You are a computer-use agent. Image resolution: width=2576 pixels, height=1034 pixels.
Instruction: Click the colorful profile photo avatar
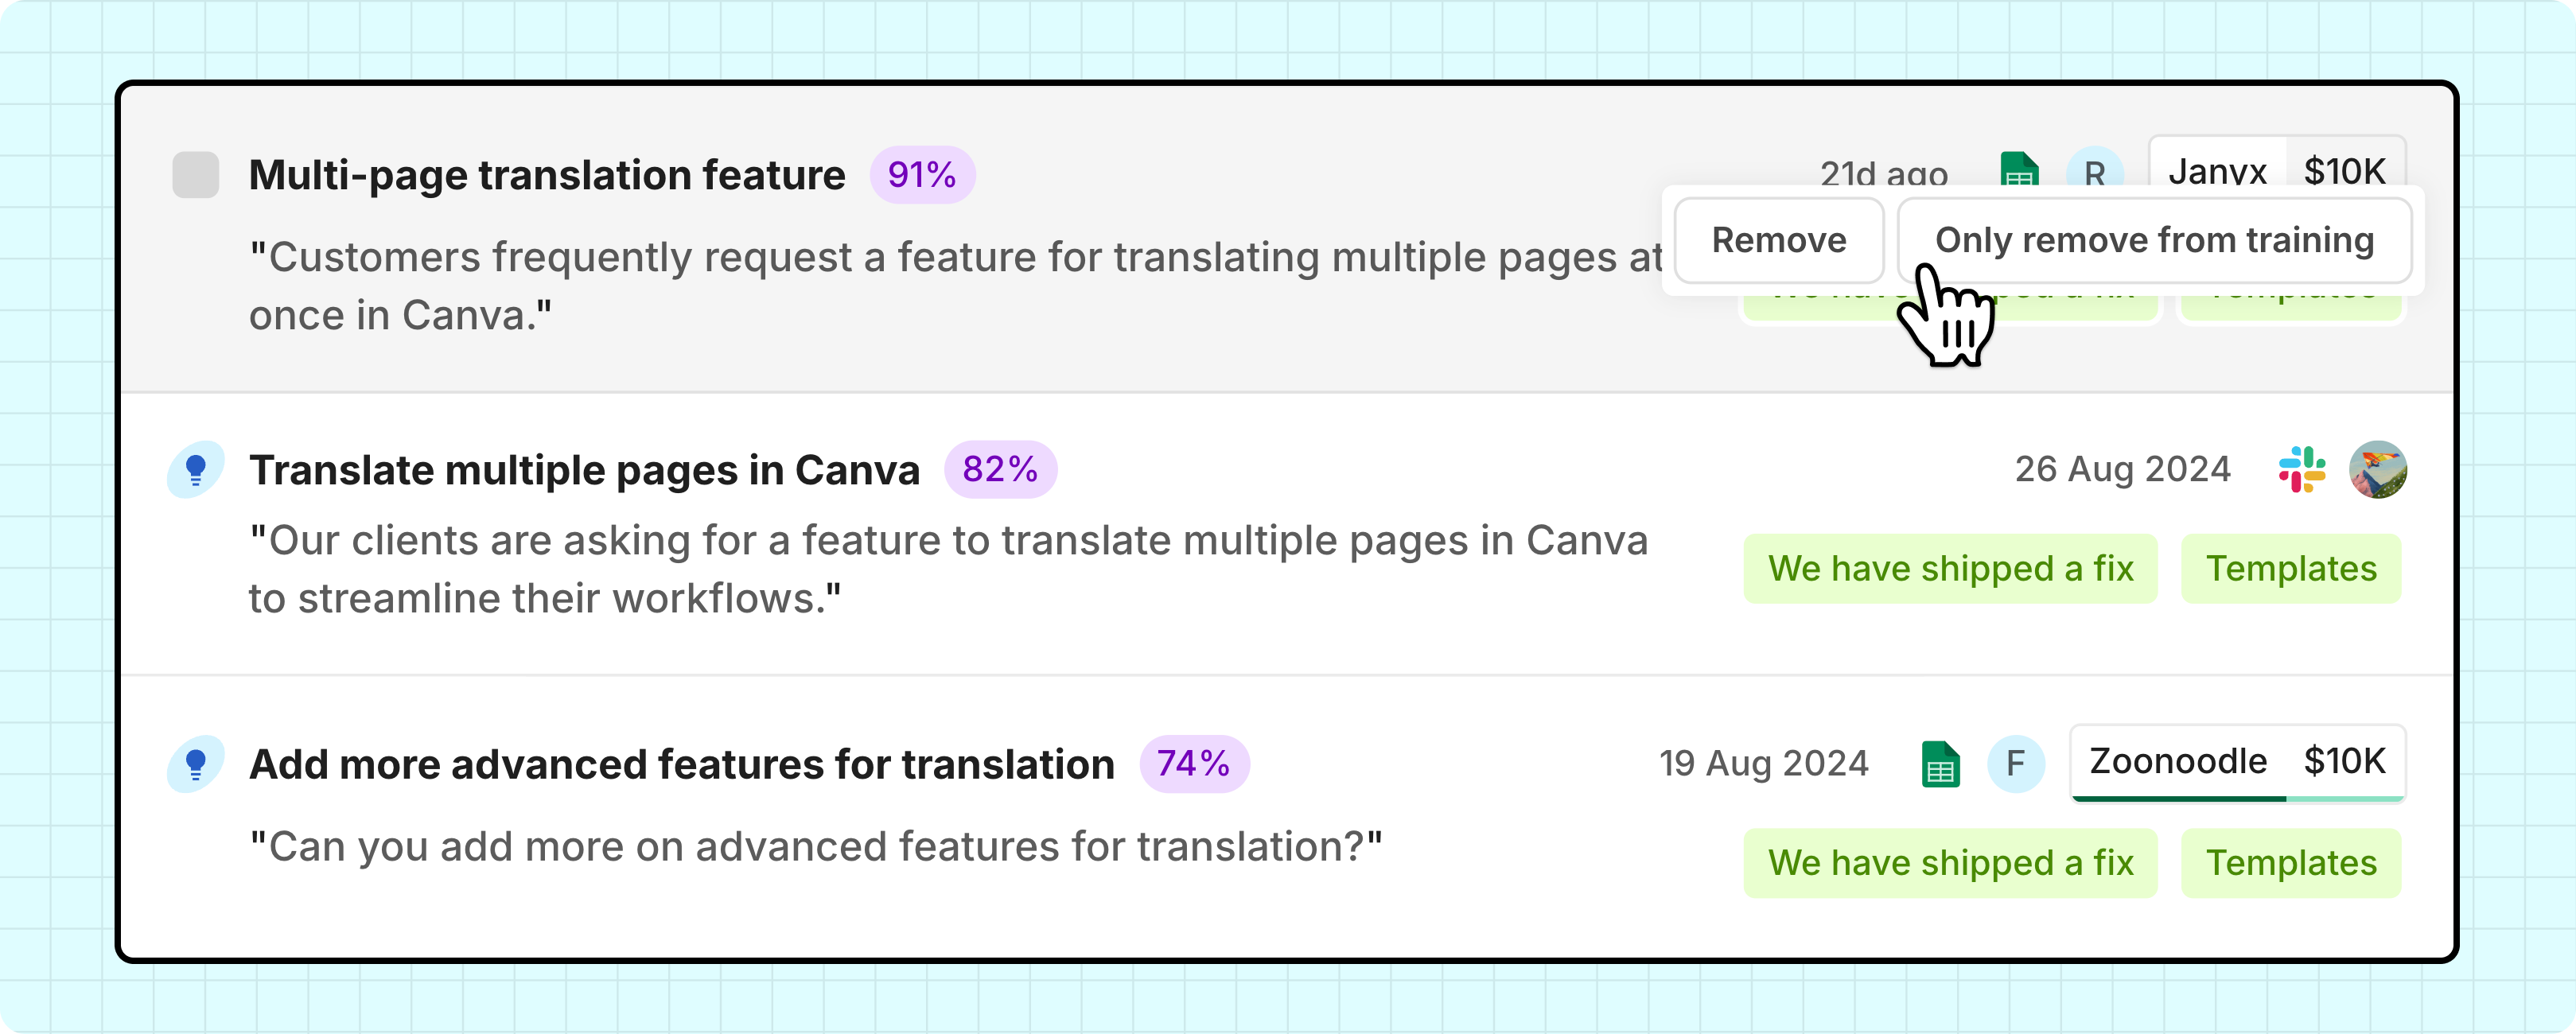click(x=2377, y=469)
